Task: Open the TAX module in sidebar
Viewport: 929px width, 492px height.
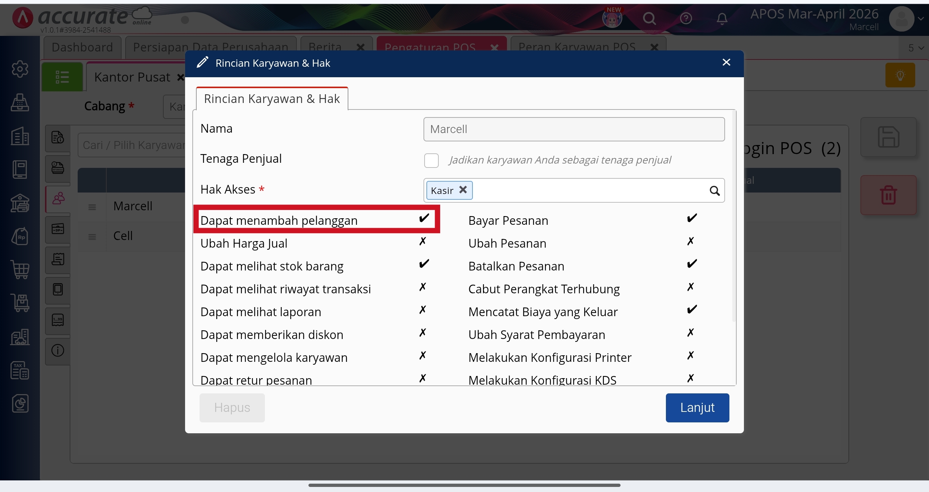Action: click(x=20, y=370)
